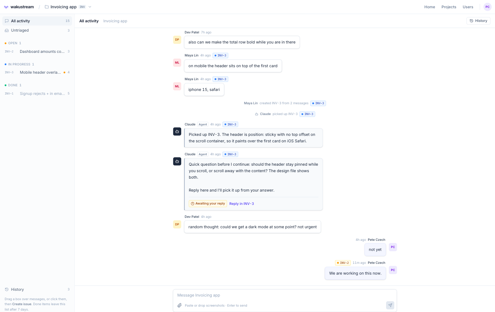Image resolution: width=495 pixels, height=312 pixels.
Task: Click INV-3 tag on 'created INV-3' event
Action: pos(318,103)
